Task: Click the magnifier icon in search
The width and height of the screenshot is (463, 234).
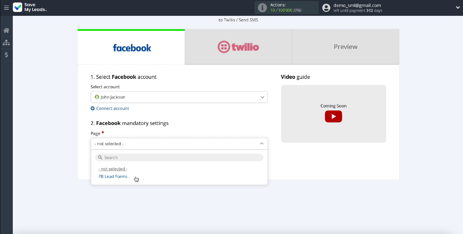Action: pos(100,157)
